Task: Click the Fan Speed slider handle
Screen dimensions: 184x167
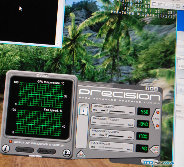Action: [103, 147]
